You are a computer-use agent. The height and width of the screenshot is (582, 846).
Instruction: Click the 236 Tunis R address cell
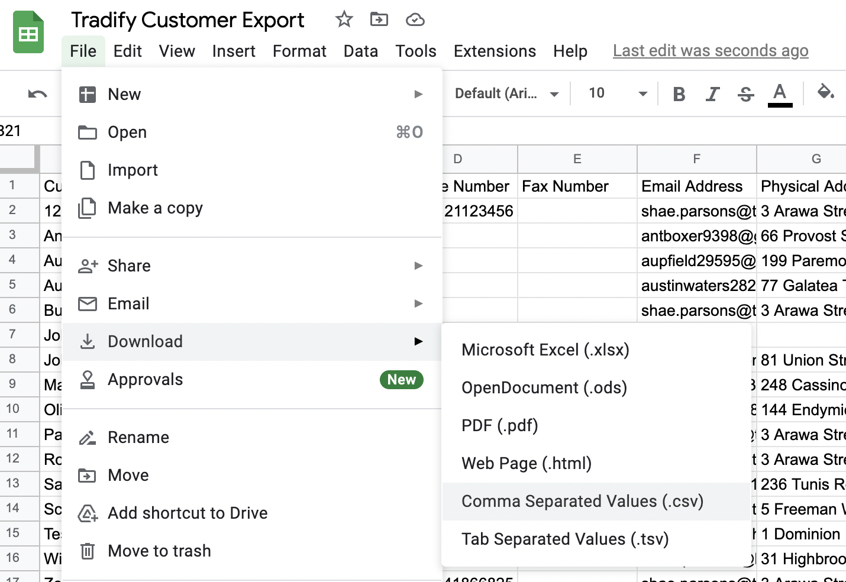(802, 484)
